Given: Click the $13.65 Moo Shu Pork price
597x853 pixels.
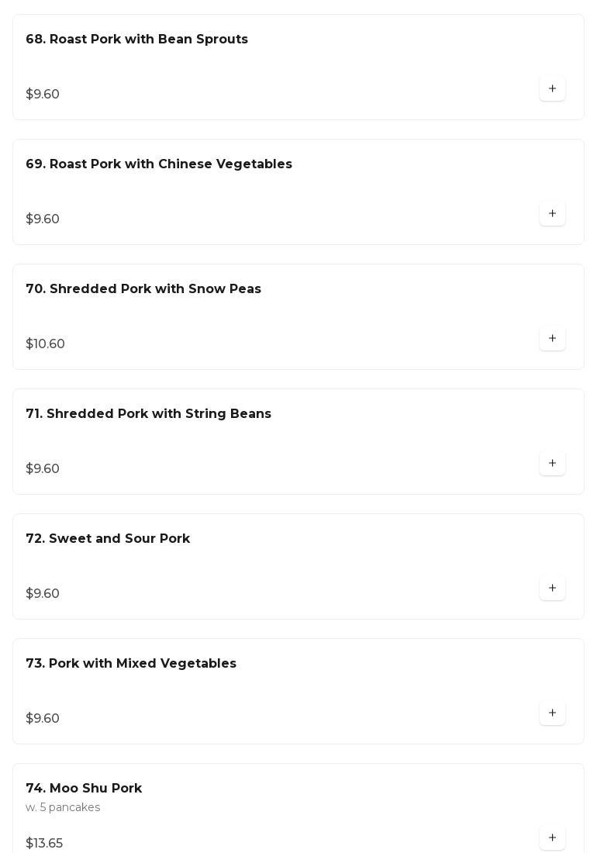Looking at the screenshot, I should pyautogui.click(x=44, y=844).
